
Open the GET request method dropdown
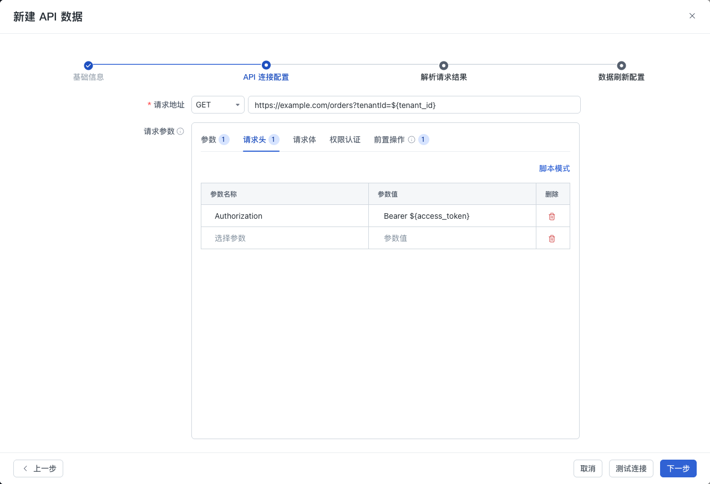pyautogui.click(x=218, y=105)
